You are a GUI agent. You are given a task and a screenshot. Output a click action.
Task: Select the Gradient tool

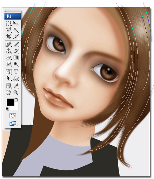16,58
